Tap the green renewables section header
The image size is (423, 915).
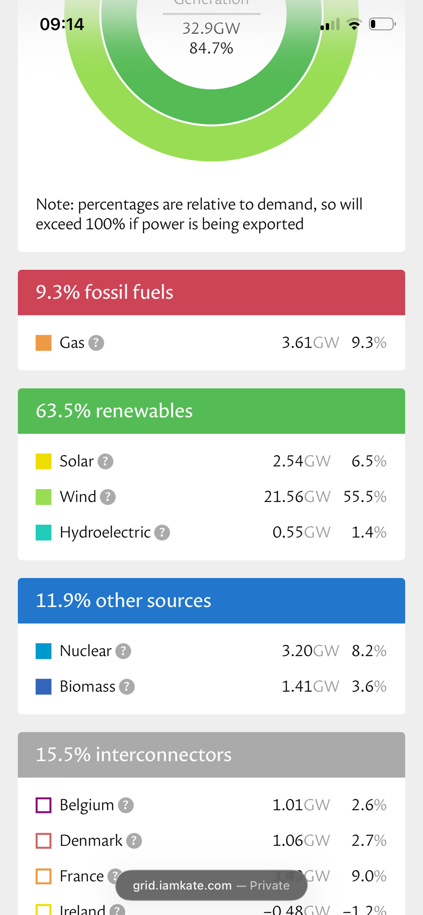(211, 411)
